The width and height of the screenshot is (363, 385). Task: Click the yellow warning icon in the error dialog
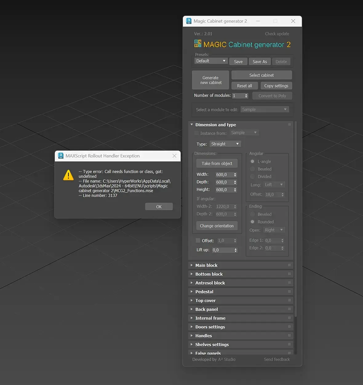pyautogui.click(x=68, y=175)
